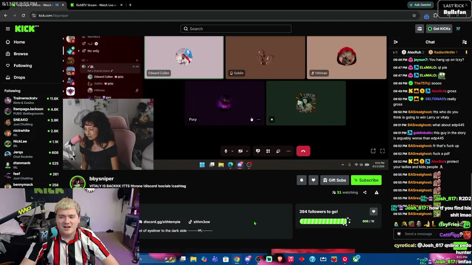
Task: Collapse the chat panel
Action: (x=396, y=42)
